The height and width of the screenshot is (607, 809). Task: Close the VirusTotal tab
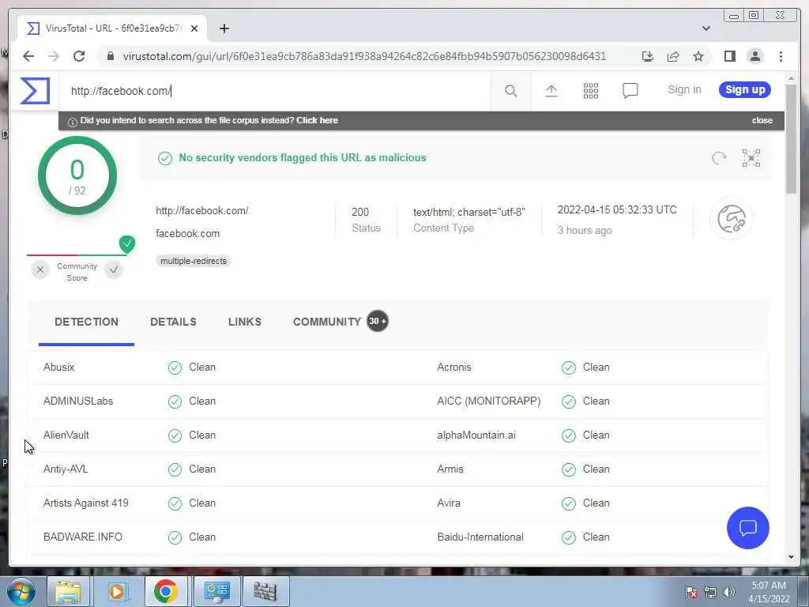click(x=194, y=28)
